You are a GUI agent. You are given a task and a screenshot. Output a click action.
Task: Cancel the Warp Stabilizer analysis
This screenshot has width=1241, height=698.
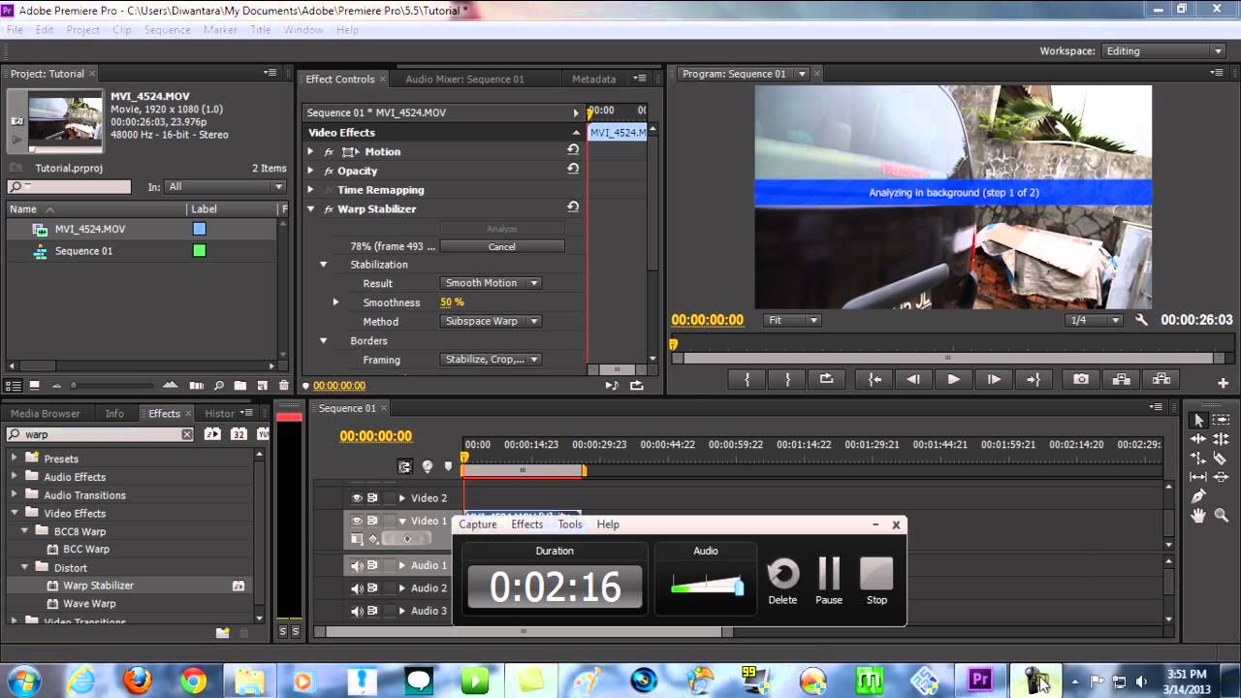tap(502, 247)
